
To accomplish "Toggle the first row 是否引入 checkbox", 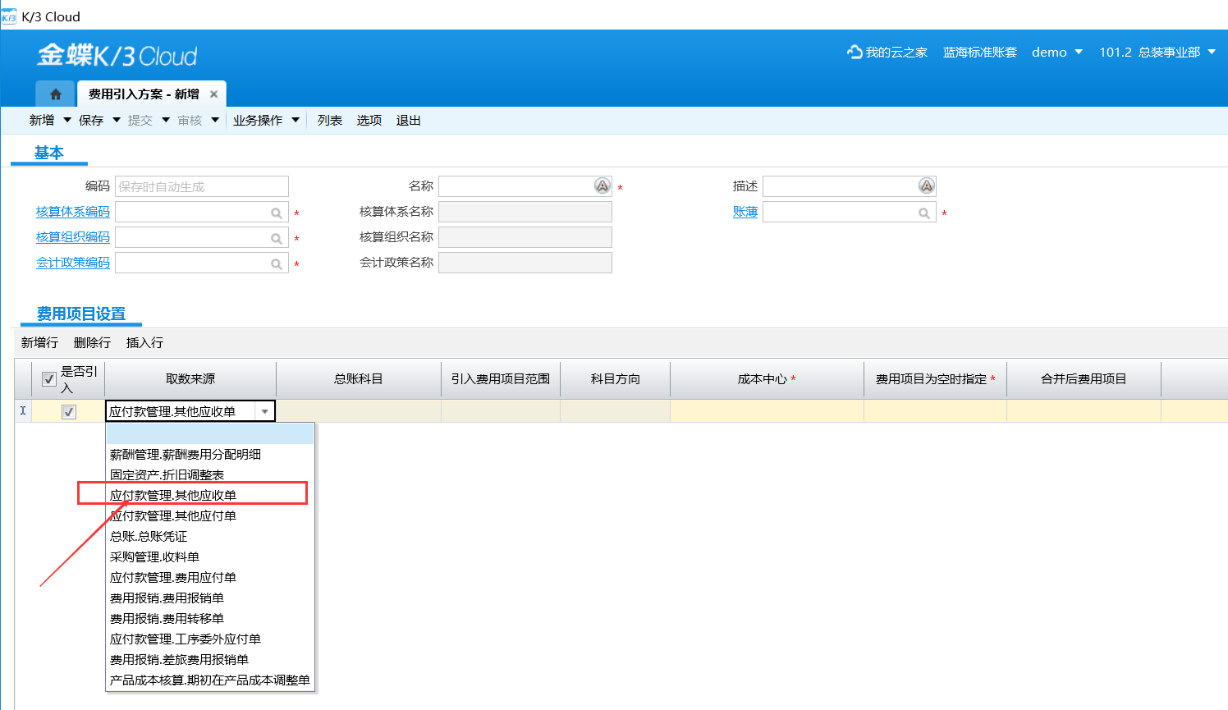I will click(69, 412).
